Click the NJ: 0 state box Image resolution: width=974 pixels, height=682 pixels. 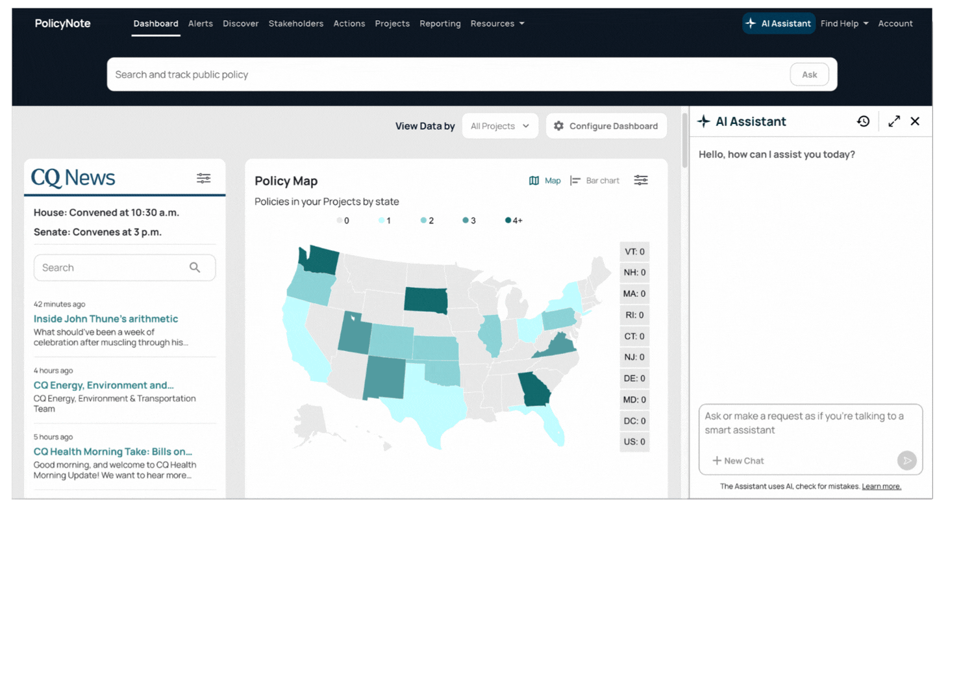coord(634,357)
